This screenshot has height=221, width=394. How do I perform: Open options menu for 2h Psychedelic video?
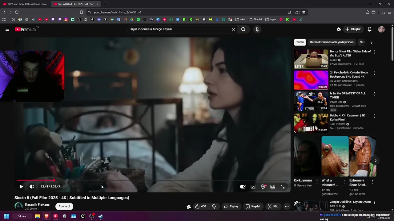[375, 73]
